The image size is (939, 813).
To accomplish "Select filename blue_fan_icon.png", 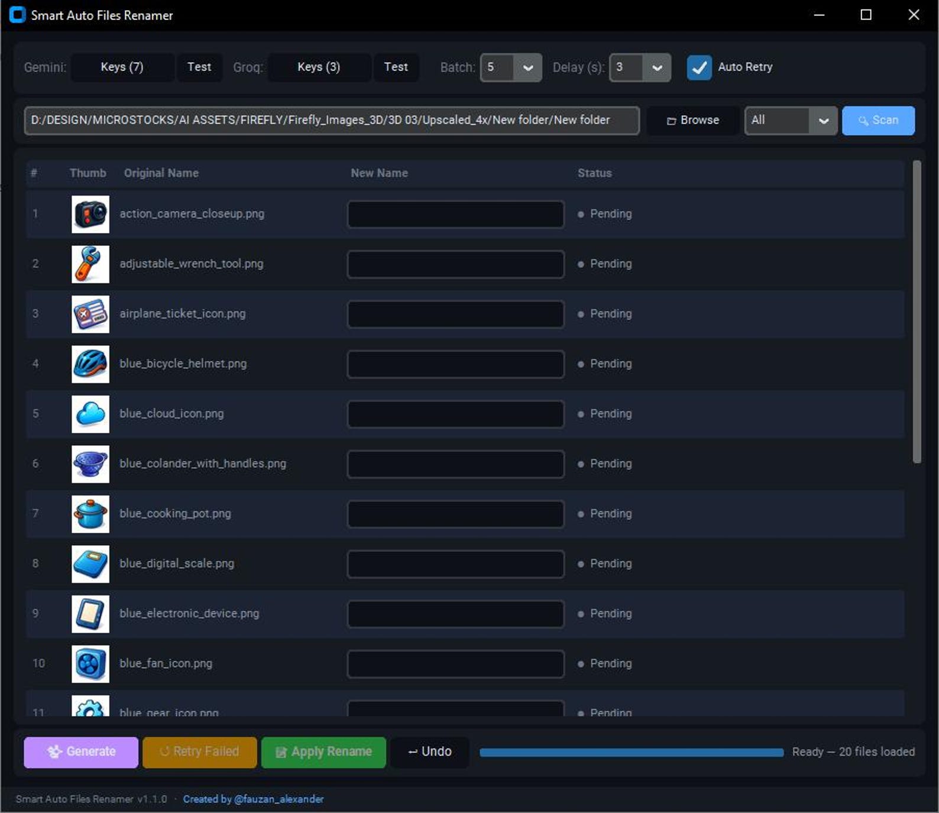I will [x=166, y=664].
